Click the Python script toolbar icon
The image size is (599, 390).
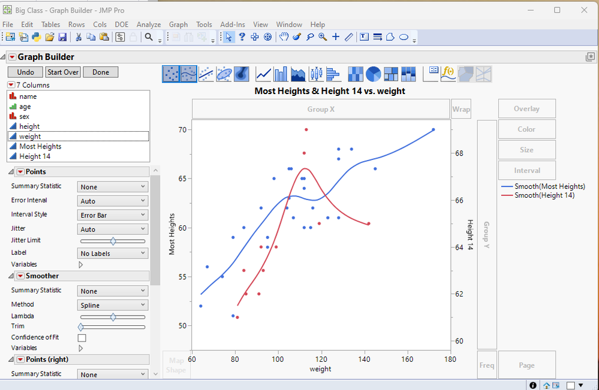[37, 37]
